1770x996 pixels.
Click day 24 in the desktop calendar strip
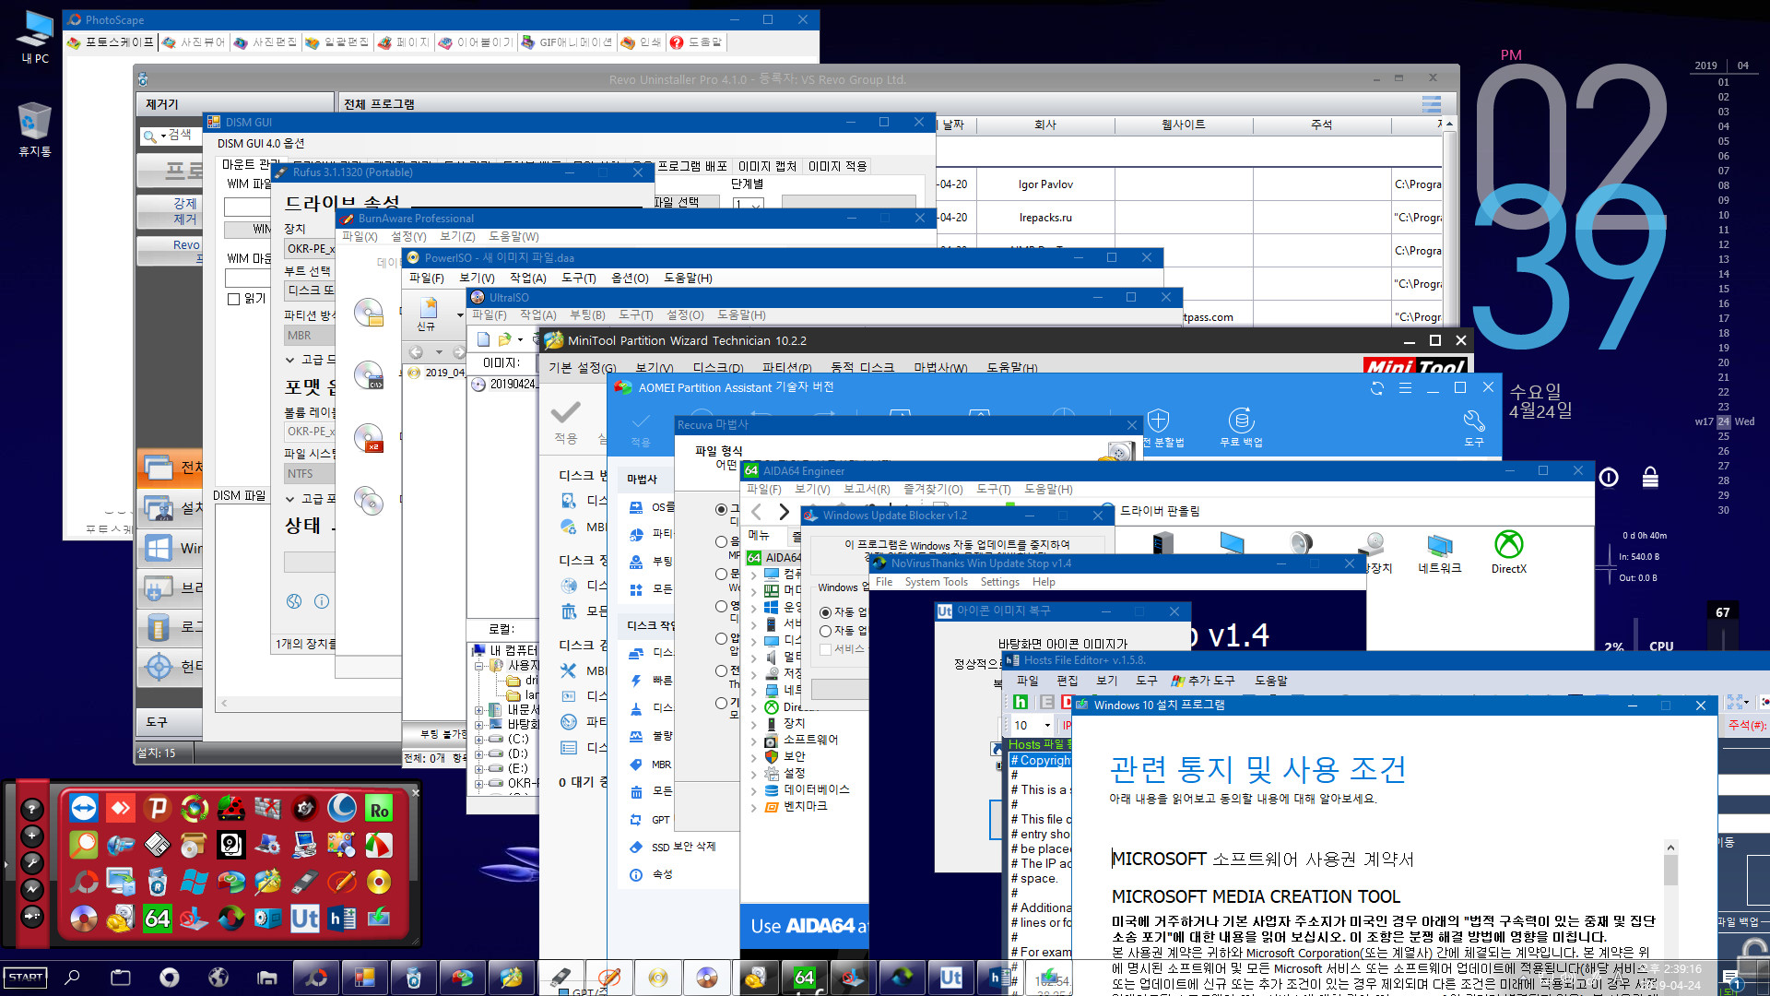point(1723,421)
